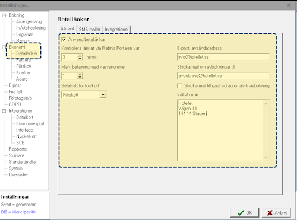Switch to the Integrationer tab
Screen dimensions: 297x220
(x=117, y=30)
